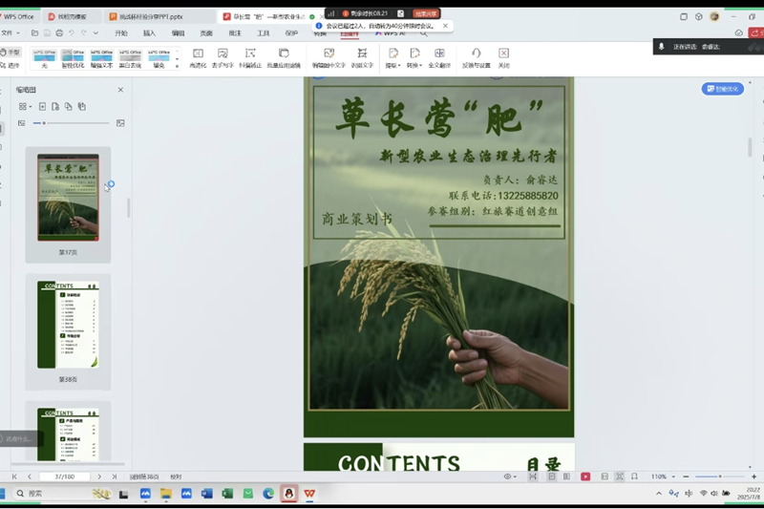Close the 缩略图 thumbnail panel

pyautogui.click(x=120, y=90)
